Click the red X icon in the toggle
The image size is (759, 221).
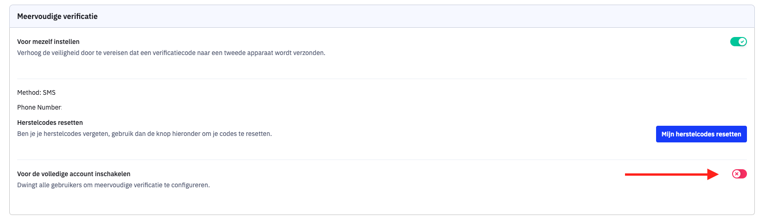click(737, 174)
